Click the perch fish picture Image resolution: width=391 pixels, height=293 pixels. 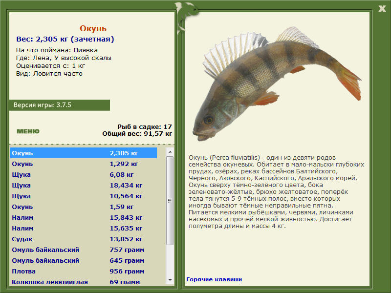click(x=276, y=84)
